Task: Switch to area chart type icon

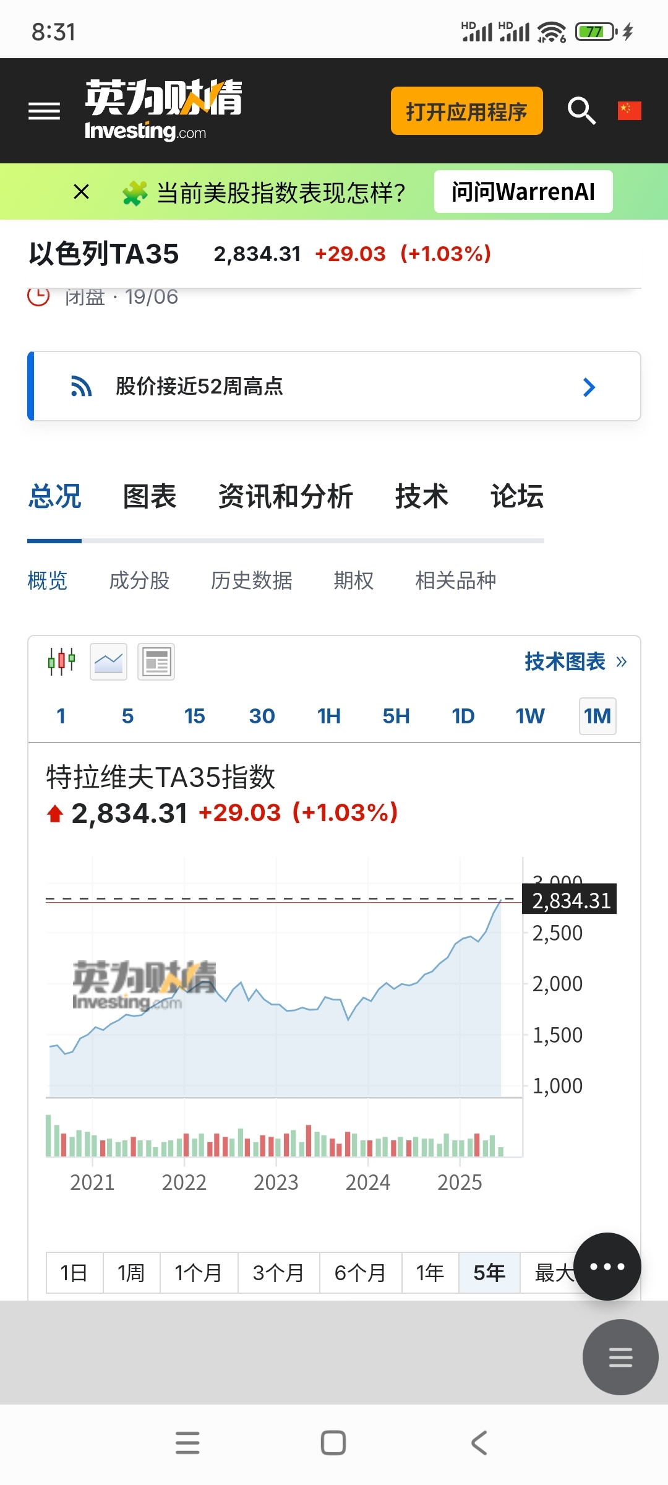Action: (x=108, y=661)
